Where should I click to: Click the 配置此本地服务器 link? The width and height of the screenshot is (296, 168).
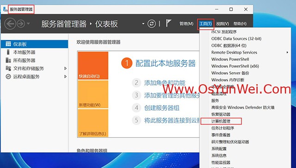(166, 63)
